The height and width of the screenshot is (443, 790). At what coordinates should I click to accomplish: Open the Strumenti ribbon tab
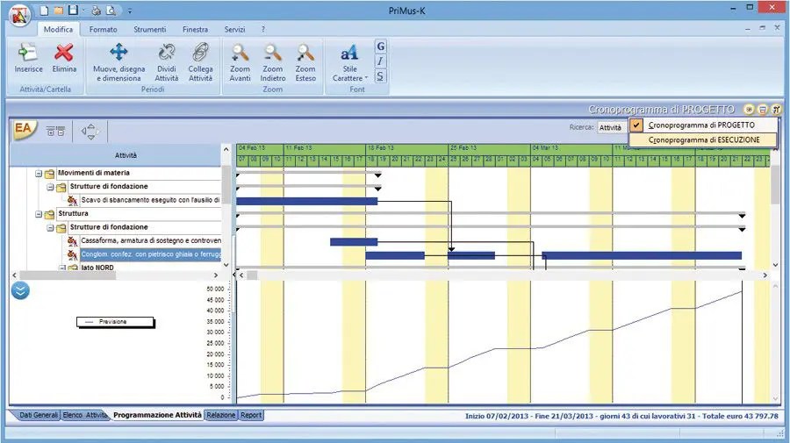point(149,29)
